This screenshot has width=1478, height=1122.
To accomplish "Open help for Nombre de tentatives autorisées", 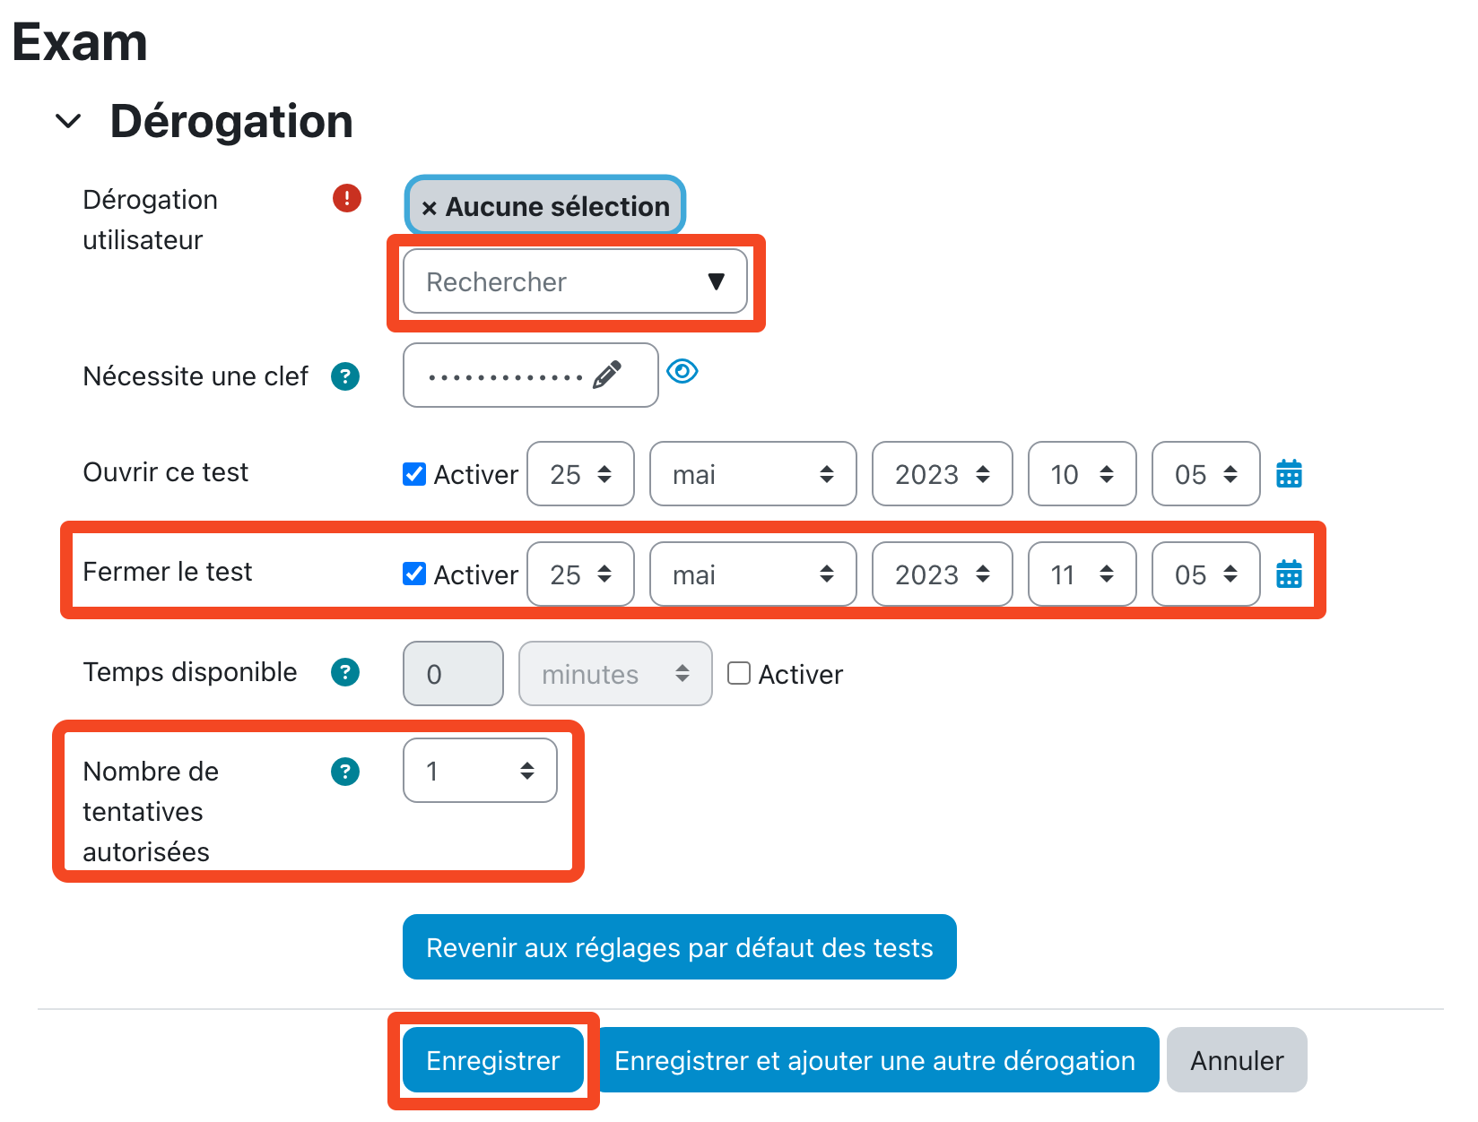I will pyautogui.click(x=345, y=772).
